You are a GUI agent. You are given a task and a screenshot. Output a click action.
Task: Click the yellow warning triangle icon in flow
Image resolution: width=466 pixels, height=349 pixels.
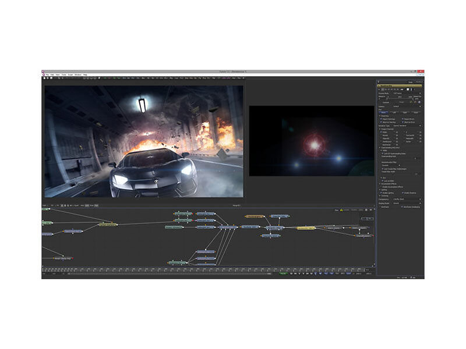pyautogui.click(x=341, y=210)
